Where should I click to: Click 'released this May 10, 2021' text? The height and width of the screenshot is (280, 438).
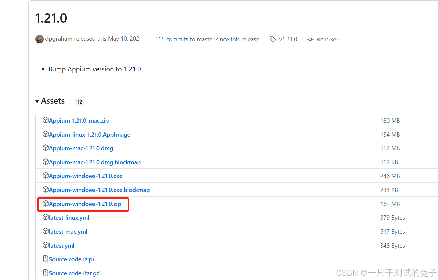[x=108, y=39]
